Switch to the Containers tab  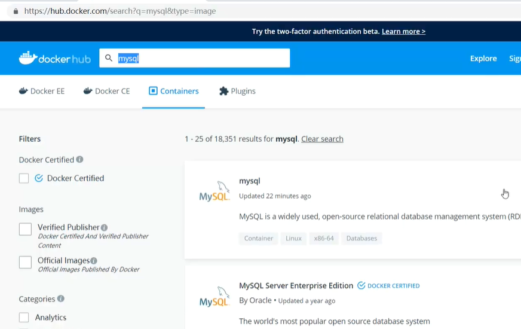[x=173, y=91]
